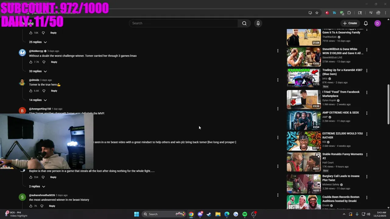Reply to the Baylee loot comment
390x219 pixels.
coord(53,177)
